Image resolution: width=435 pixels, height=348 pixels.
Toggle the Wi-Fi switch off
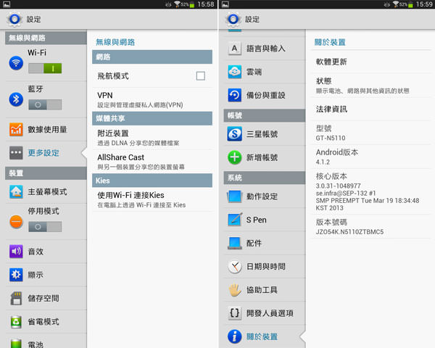point(45,67)
